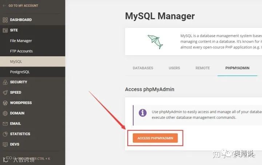This screenshot has width=262, height=165.
Task: Click the MySQL Manager heading
Action: [x=160, y=16]
